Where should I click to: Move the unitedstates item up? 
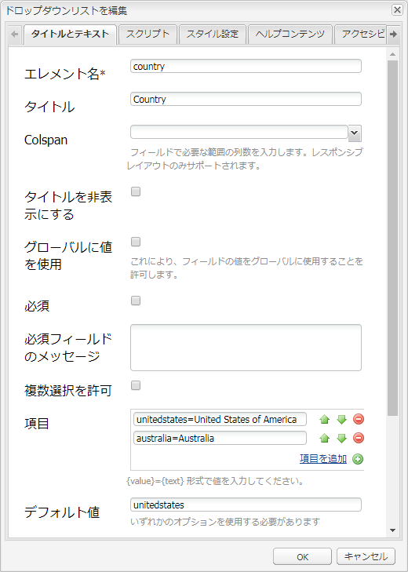[x=324, y=420]
